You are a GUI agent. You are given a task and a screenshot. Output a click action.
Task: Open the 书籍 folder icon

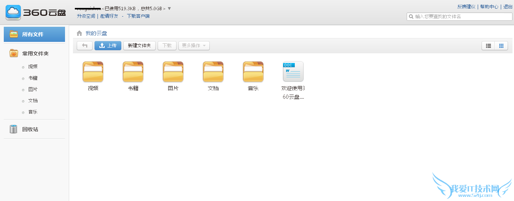pos(133,72)
